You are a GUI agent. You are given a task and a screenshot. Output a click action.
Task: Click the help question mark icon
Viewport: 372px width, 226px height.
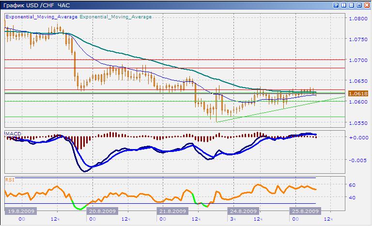336,5
